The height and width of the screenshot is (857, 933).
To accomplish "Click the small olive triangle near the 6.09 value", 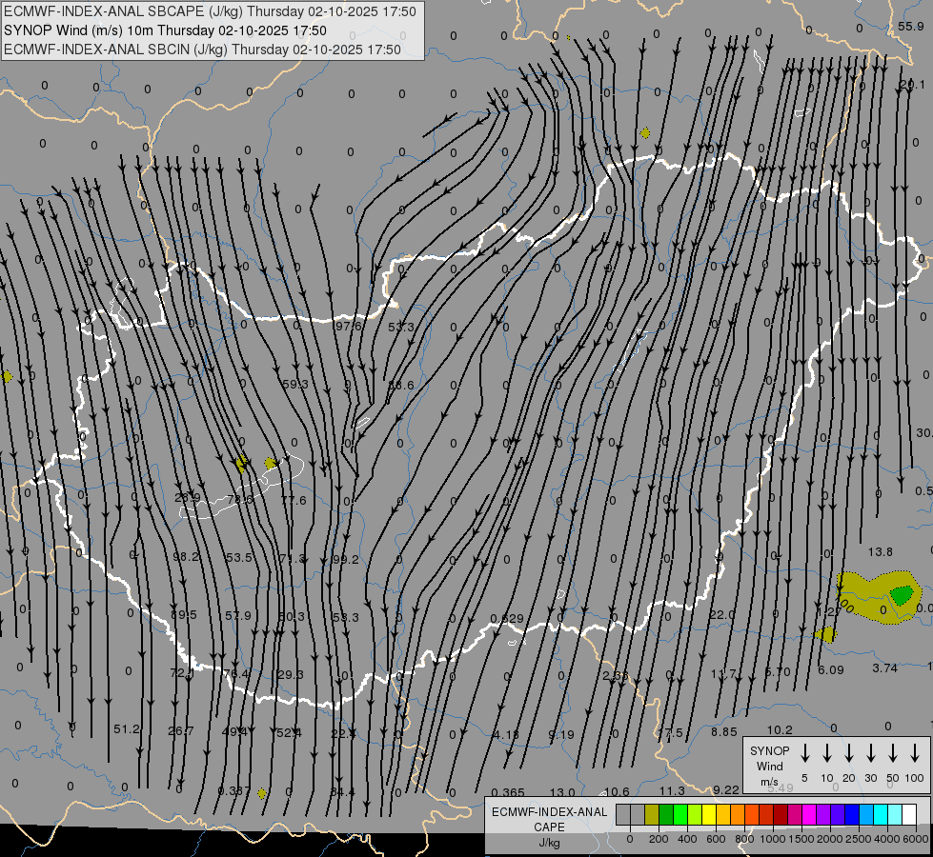I will point(826,634).
